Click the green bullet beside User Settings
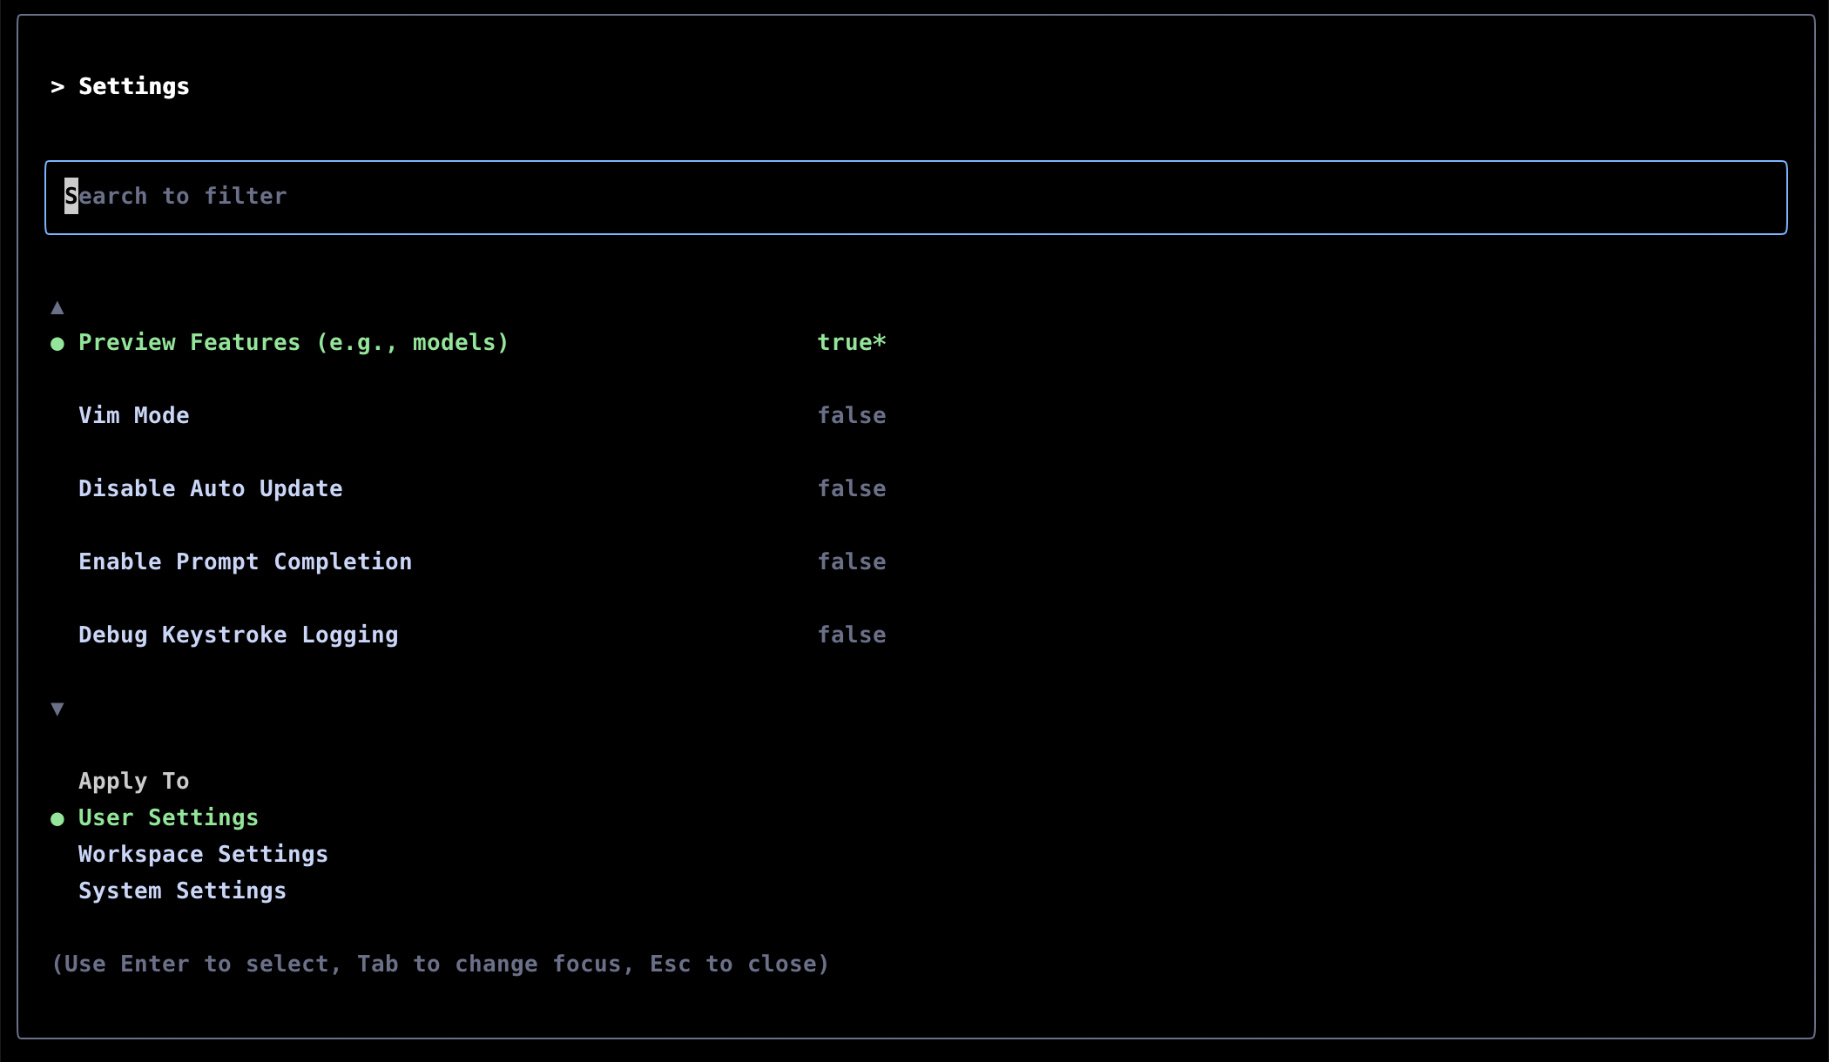This screenshot has height=1062, width=1829. 57,819
